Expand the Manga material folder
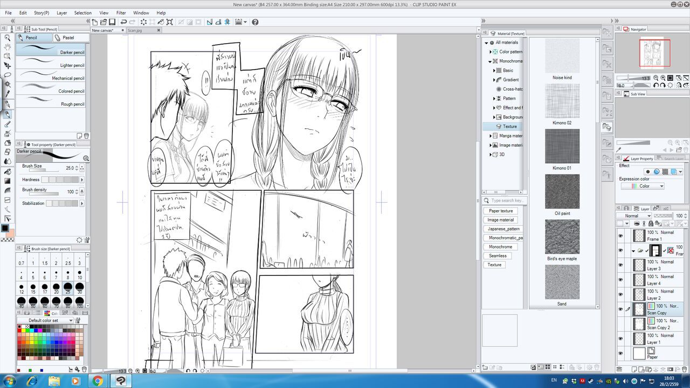This screenshot has height=388, width=690. (491, 136)
